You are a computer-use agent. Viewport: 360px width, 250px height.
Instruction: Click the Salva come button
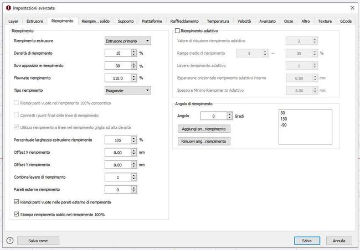point(39,241)
